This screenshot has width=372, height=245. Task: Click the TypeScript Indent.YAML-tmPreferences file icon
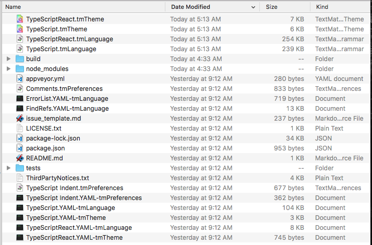(20, 198)
